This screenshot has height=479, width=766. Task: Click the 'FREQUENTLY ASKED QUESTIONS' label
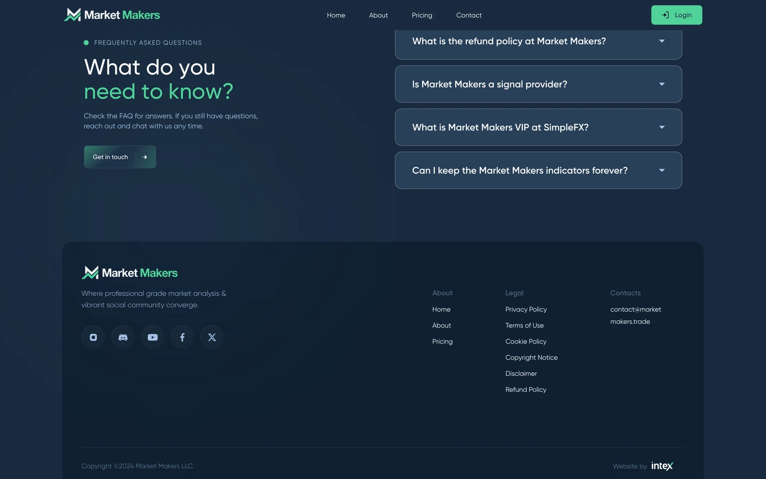(148, 43)
